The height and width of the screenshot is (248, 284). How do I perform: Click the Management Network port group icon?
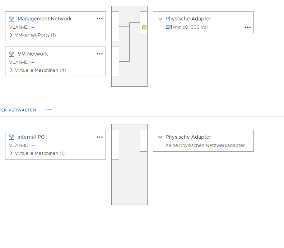click(x=11, y=19)
